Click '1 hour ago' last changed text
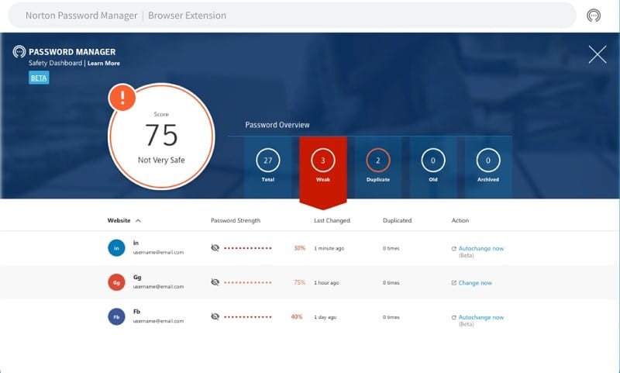This screenshot has width=620, height=373. click(x=326, y=283)
